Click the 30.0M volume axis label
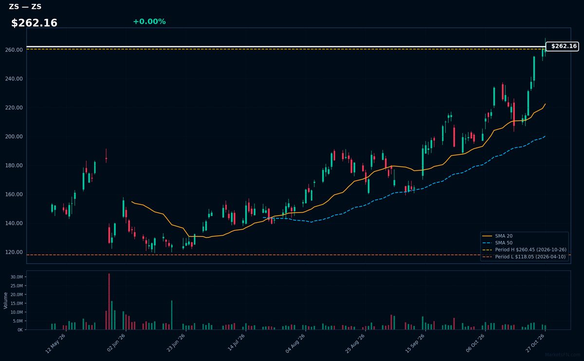The height and width of the screenshot is (361, 584). click(x=17, y=277)
